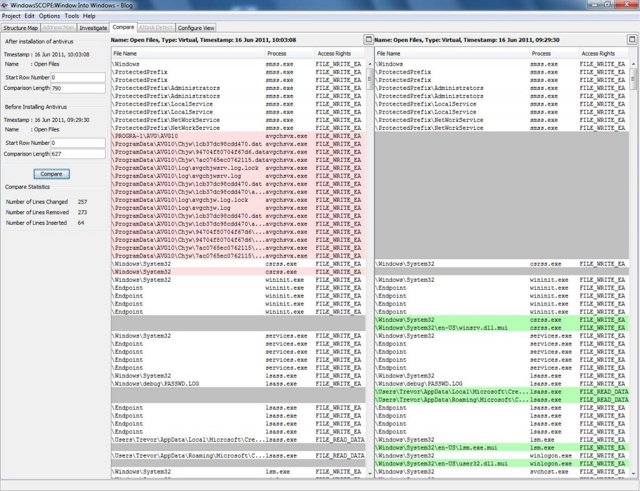The image size is (640, 491).
Task: Select left pane \Windows\debug\PASSWD.LOG row
Action: (238, 384)
